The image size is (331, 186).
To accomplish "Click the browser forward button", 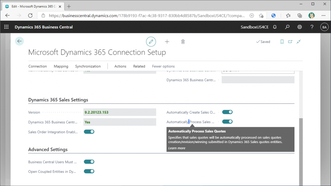I will click(19, 15).
